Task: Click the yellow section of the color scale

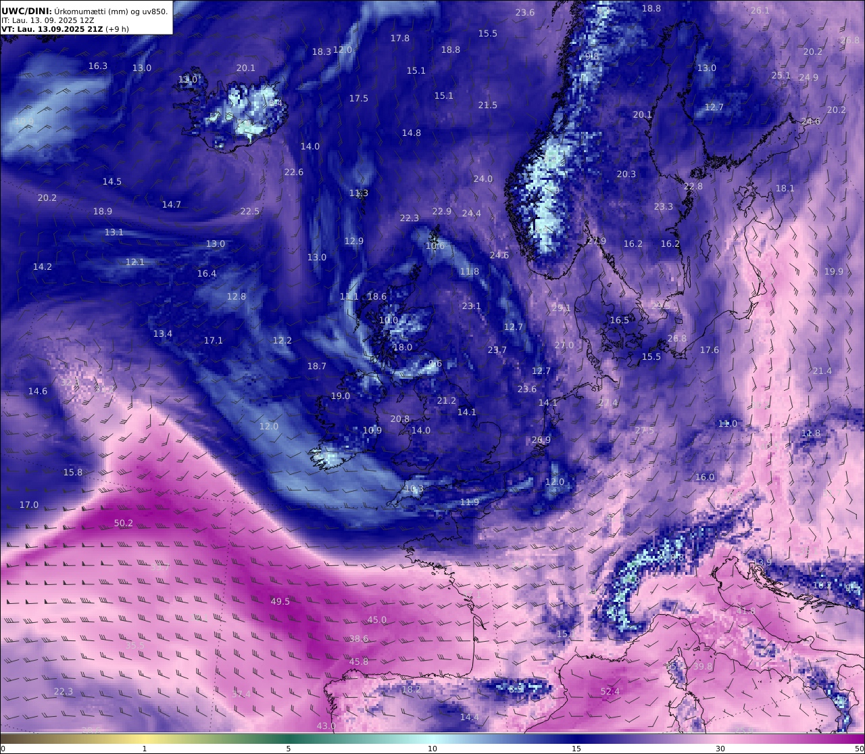Action: pos(145,738)
